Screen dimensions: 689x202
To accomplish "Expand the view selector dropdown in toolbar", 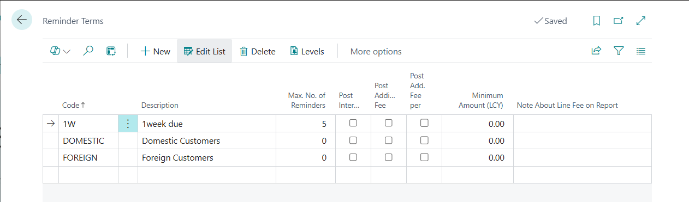I will point(60,51).
